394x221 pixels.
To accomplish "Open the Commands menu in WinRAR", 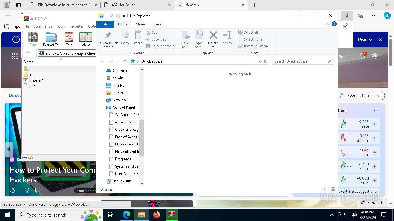I will coord(43,26).
